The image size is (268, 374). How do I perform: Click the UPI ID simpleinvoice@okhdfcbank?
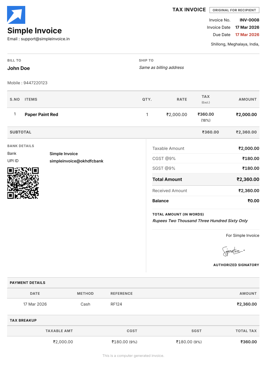(x=76, y=161)
